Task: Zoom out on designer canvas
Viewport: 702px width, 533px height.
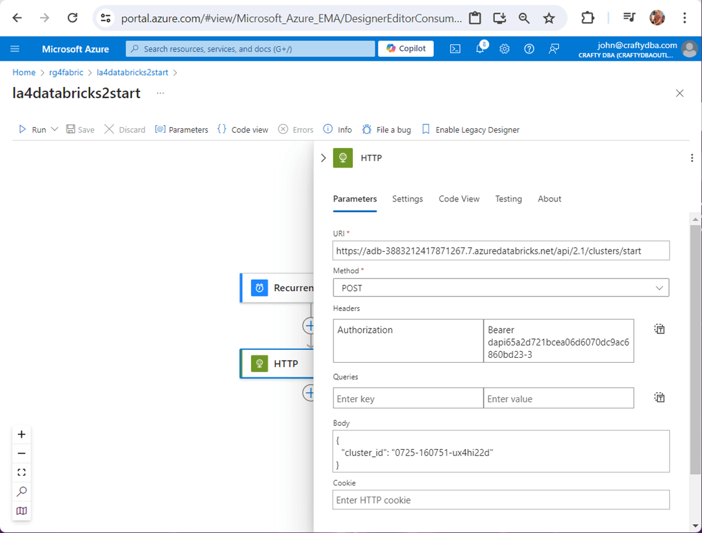Action: tap(21, 454)
